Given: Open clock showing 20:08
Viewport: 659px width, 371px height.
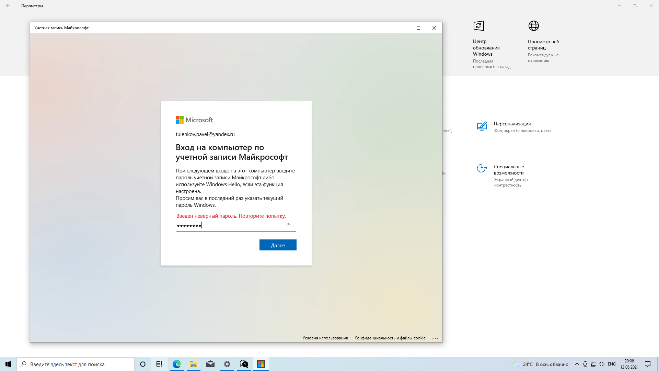Looking at the screenshot, I should pyautogui.click(x=629, y=364).
